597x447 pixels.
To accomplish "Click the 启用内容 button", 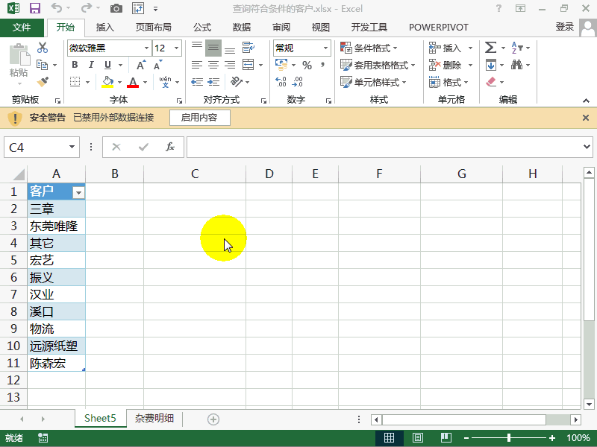I will 199,118.
